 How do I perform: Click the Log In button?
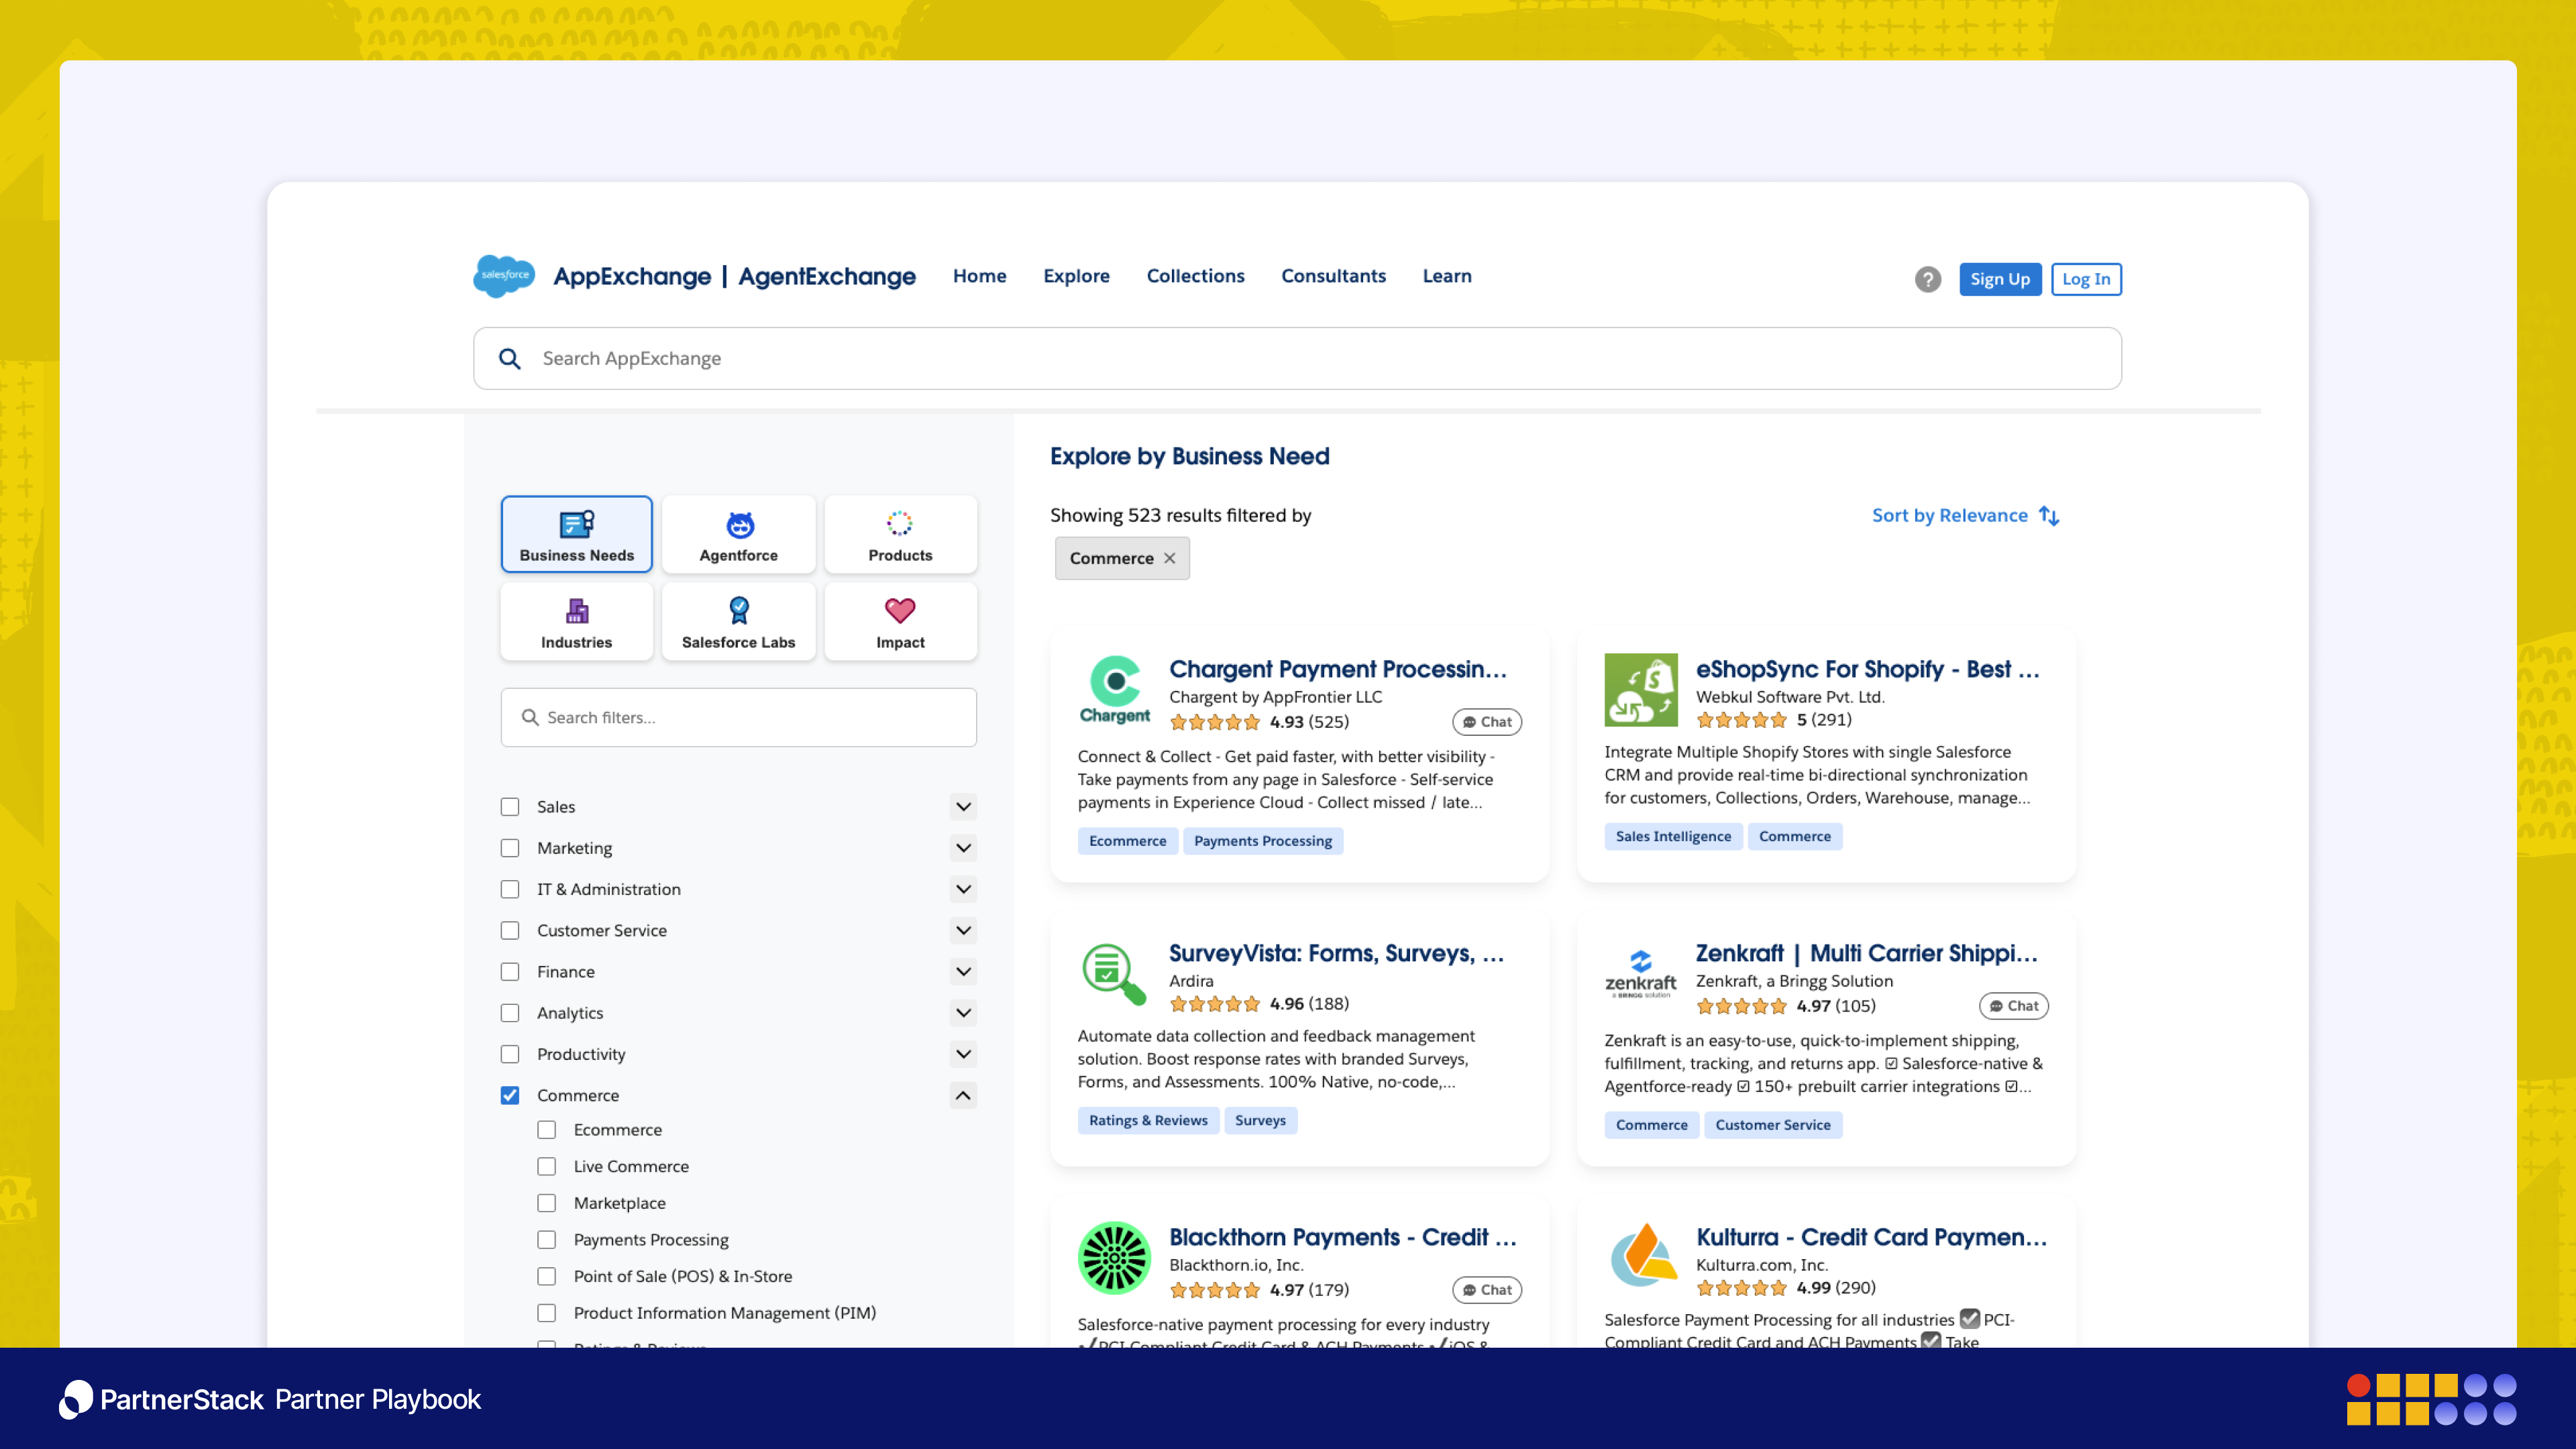[2086, 279]
